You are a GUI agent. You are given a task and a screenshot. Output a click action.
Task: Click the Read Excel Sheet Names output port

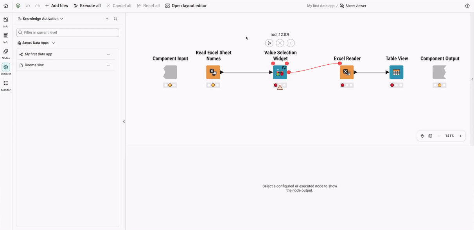pyautogui.click(x=222, y=72)
